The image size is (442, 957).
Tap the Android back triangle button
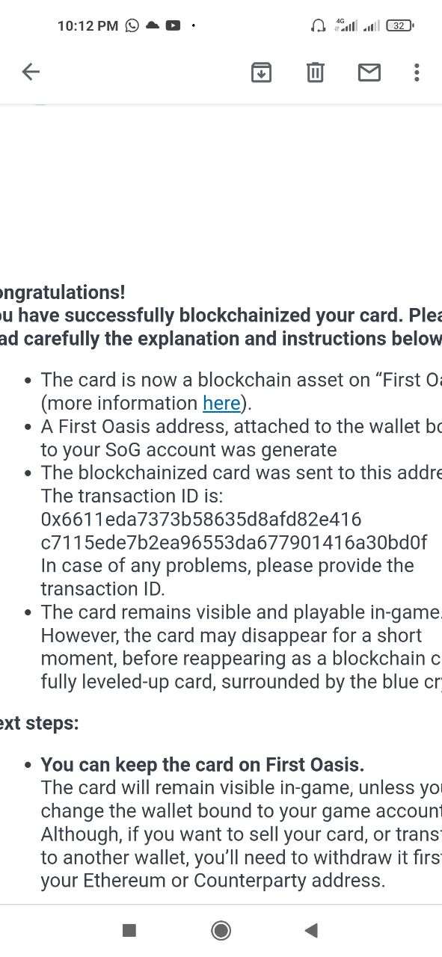(x=312, y=930)
